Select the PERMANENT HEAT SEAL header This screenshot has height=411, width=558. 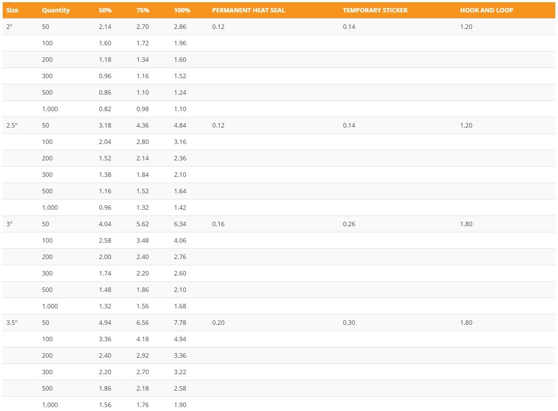click(x=249, y=10)
